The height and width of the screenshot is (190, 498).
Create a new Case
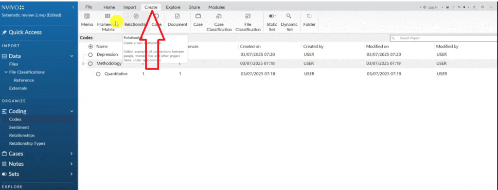point(198,20)
